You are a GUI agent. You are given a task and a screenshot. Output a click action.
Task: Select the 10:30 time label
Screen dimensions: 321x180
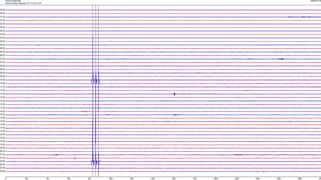click(2, 83)
